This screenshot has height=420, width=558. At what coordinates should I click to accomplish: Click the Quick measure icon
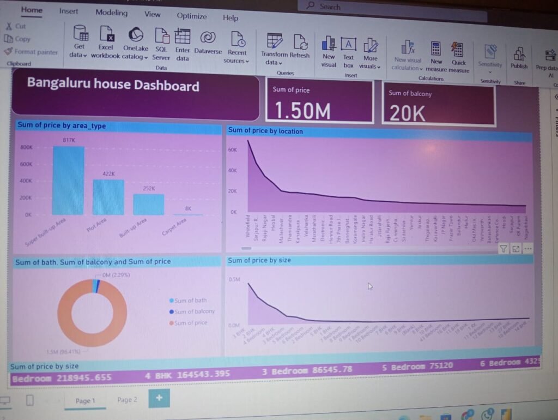point(458,50)
